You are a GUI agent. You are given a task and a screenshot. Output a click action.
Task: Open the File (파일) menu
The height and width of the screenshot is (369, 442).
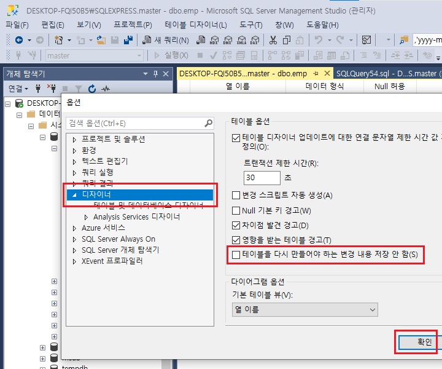click(x=17, y=25)
